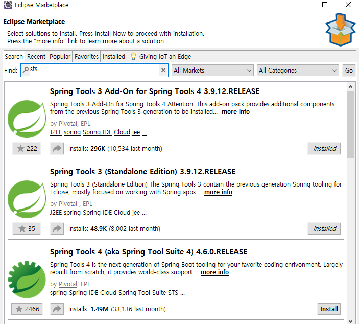Image resolution: width=359 pixels, height=324 pixels.
Task: Click Installed button for Spring Tools 3 Add-On
Action: tap(324, 149)
